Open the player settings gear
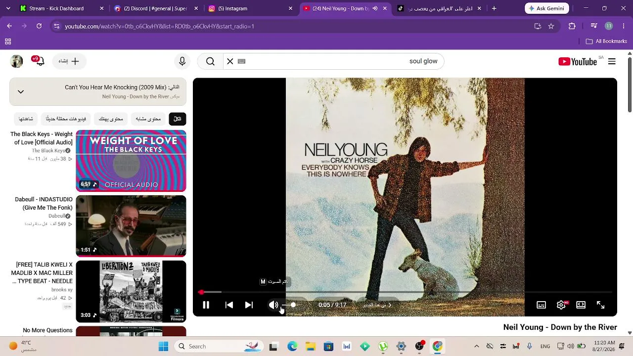 (561, 305)
